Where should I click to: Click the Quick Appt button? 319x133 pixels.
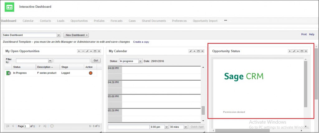tap(196, 127)
